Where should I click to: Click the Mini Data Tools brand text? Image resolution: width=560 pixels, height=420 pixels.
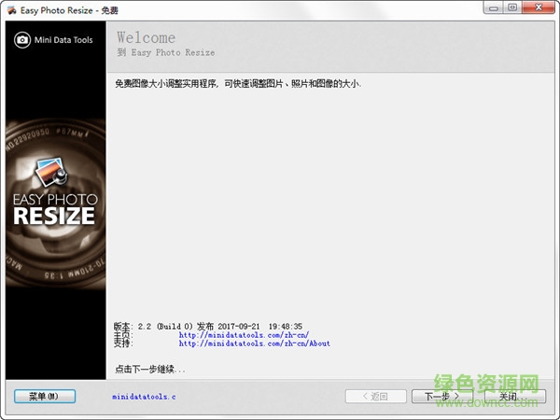click(x=63, y=40)
